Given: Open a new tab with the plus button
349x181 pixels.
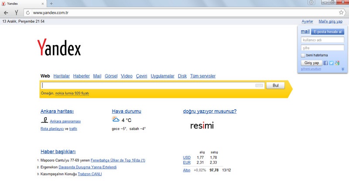Looking at the screenshot, I should [51, 3].
